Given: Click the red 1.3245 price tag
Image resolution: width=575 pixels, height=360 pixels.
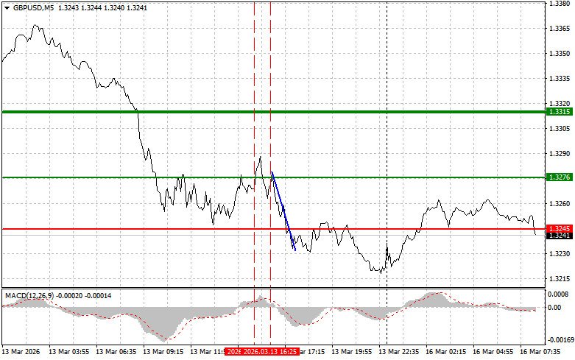Looking at the screenshot, I should [x=558, y=229].
